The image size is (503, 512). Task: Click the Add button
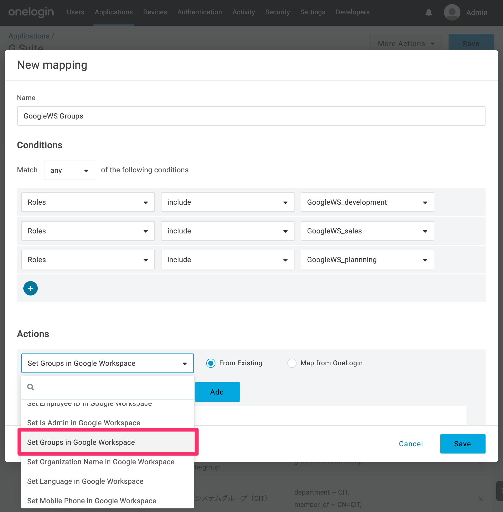click(x=217, y=392)
